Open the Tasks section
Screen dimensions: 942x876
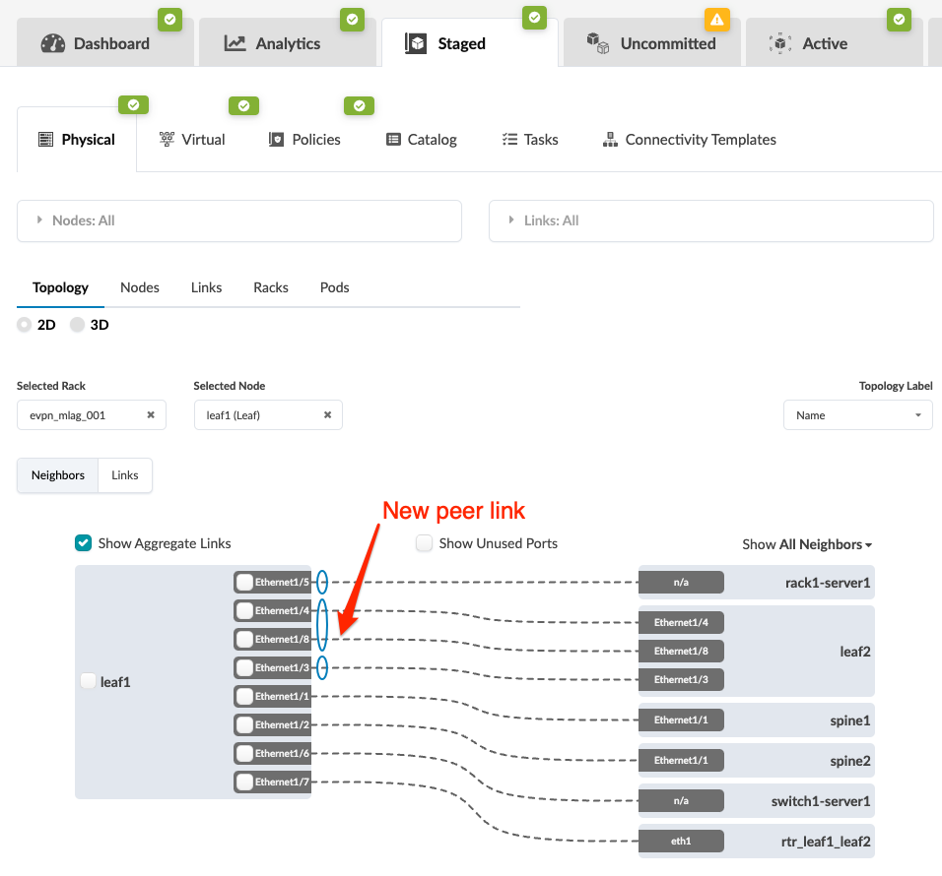530,139
